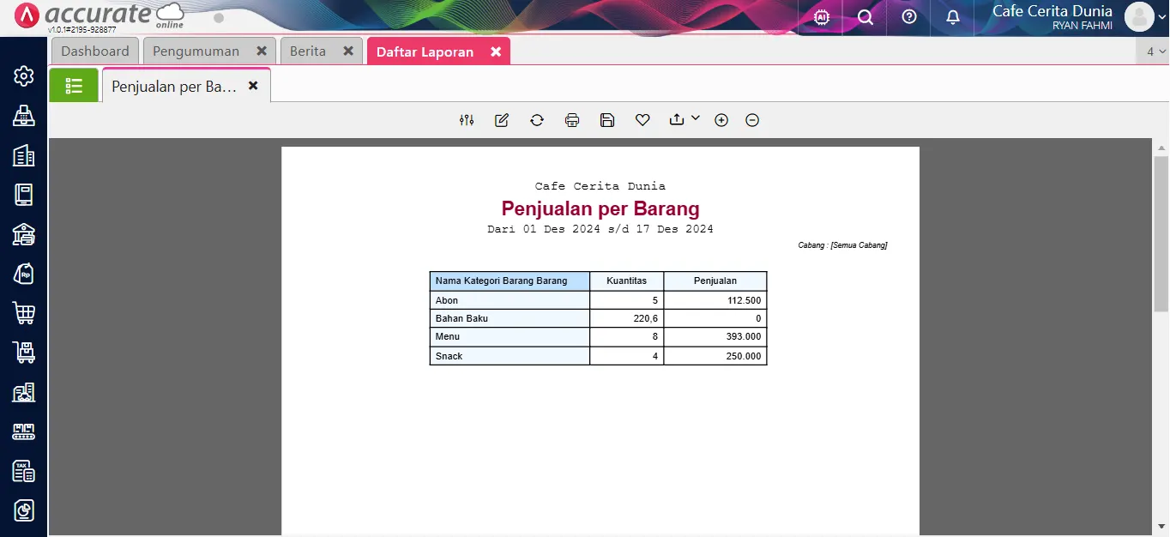Viewport: 1170px width, 537px height.
Task: Open the shopping cart module in sidebar
Action: pos(23,313)
